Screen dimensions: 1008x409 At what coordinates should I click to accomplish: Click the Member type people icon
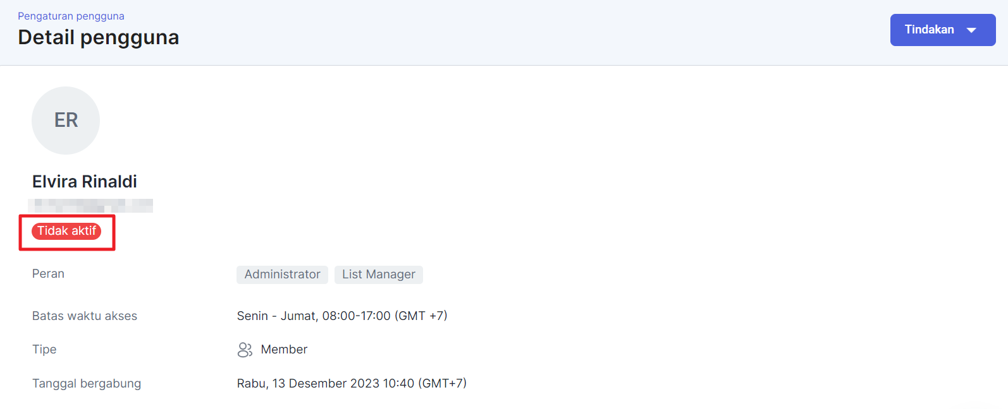(245, 350)
